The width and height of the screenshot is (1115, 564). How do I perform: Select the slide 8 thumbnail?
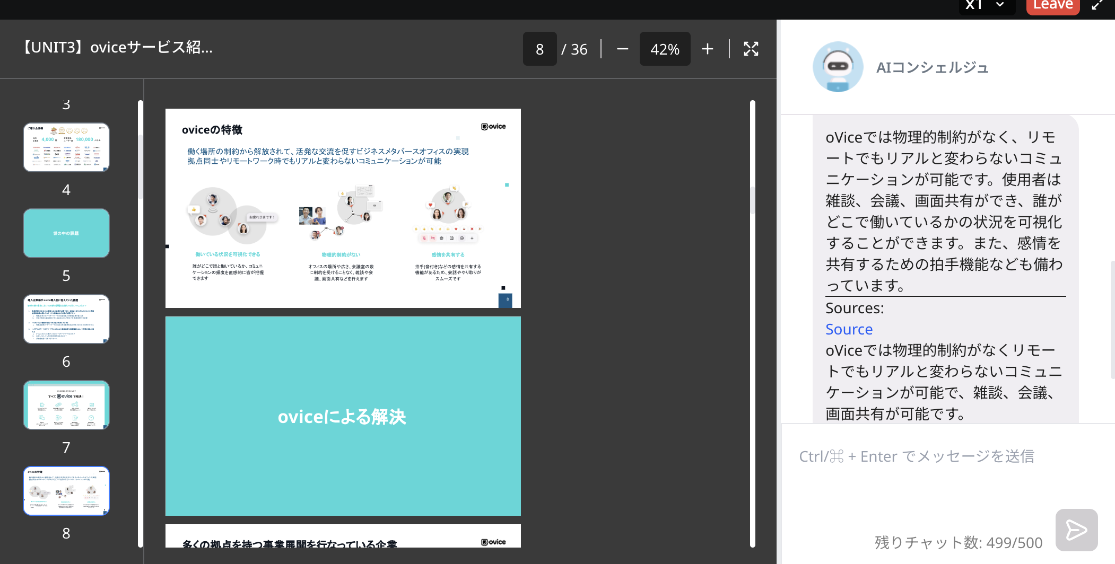pos(66,491)
